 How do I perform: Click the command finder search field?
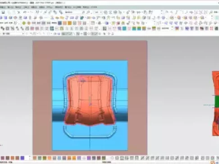73,12
